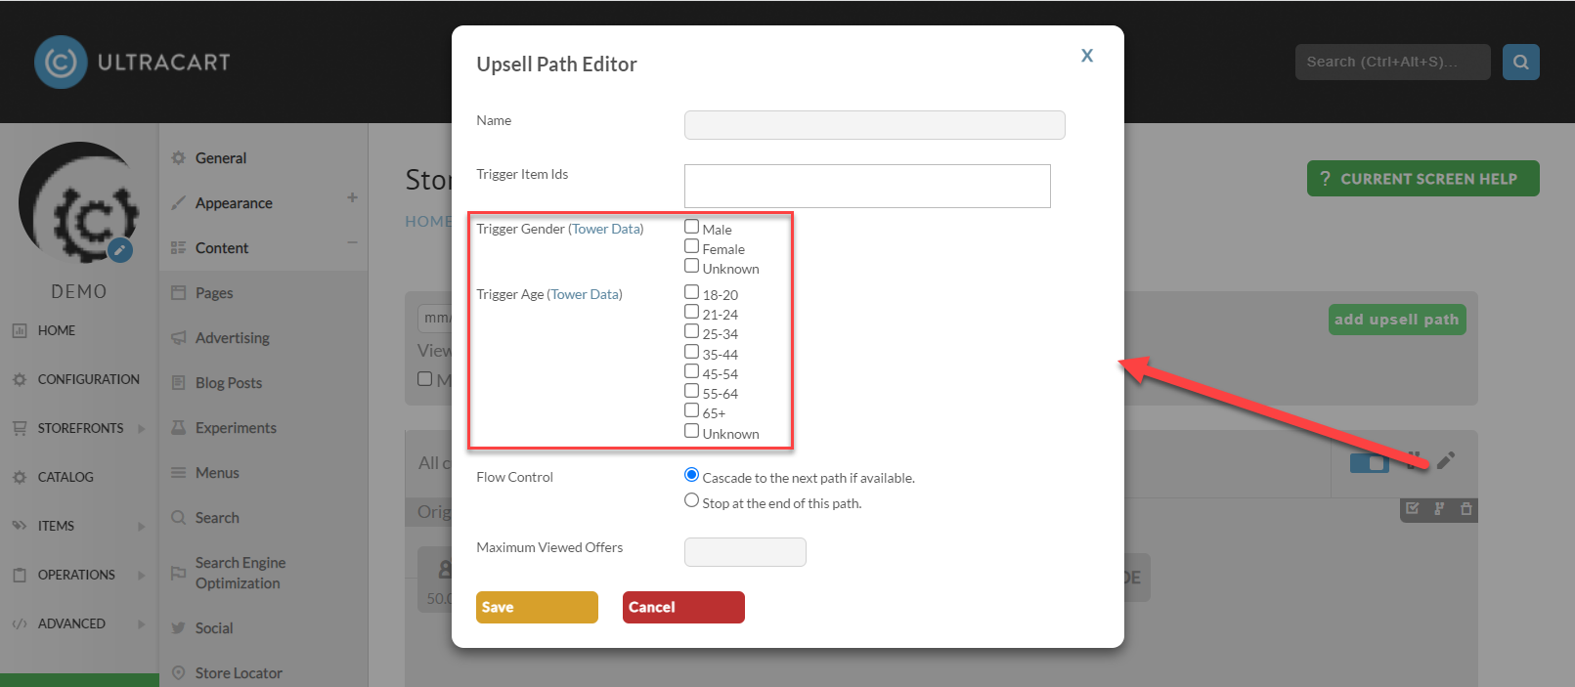The image size is (1575, 687).
Task: Expand the Appearance section plus sign
Action: coord(352,197)
